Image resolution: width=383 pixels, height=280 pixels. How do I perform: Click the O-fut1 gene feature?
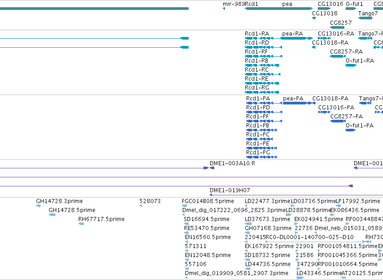click(x=351, y=9)
